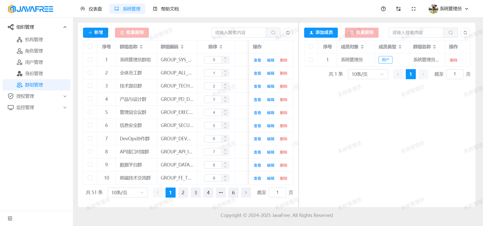Open the 系统管理员 user account dropdown

(x=449, y=9)
